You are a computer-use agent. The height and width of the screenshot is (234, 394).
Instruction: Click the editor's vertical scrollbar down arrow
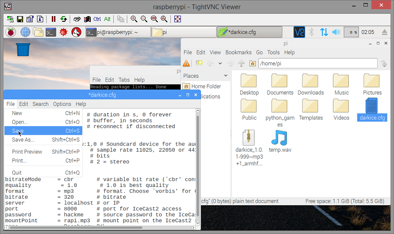click(x=198, y=223)
